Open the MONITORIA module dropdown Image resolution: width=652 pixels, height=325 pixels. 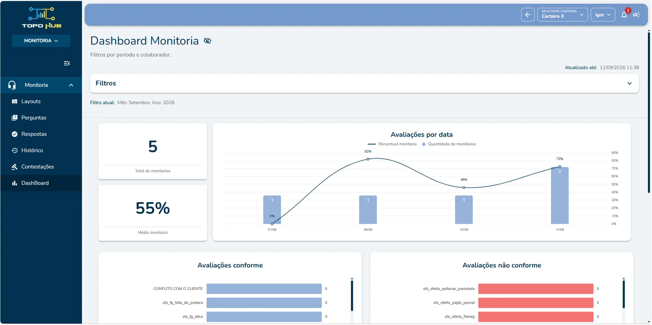(x=41, y=41)
